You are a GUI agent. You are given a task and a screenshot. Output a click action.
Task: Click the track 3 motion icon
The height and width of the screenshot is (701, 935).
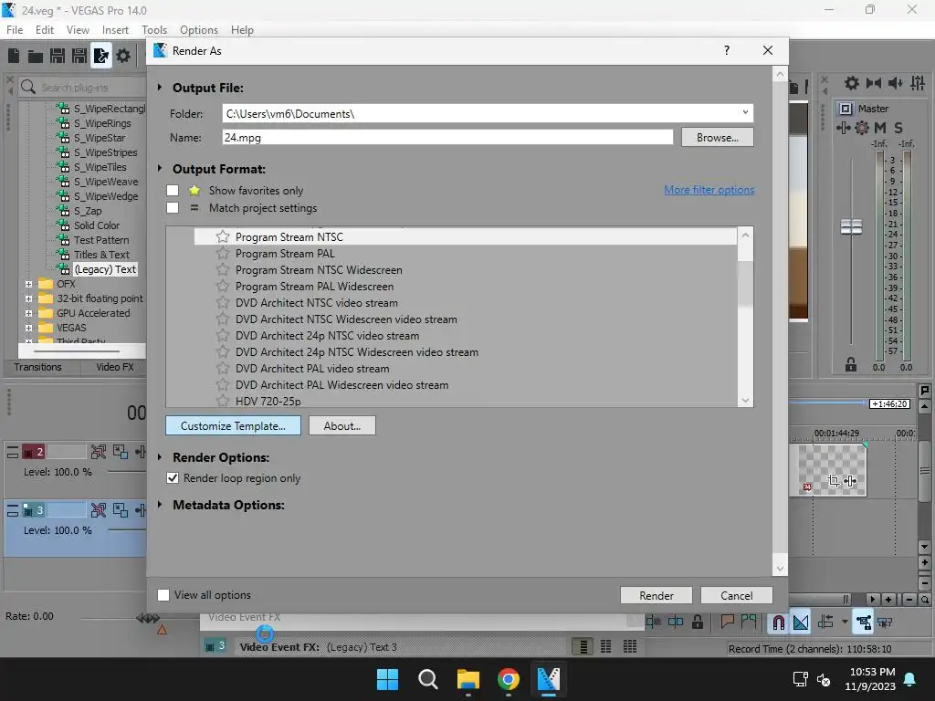pyautogui.click(x=121, y=510)
